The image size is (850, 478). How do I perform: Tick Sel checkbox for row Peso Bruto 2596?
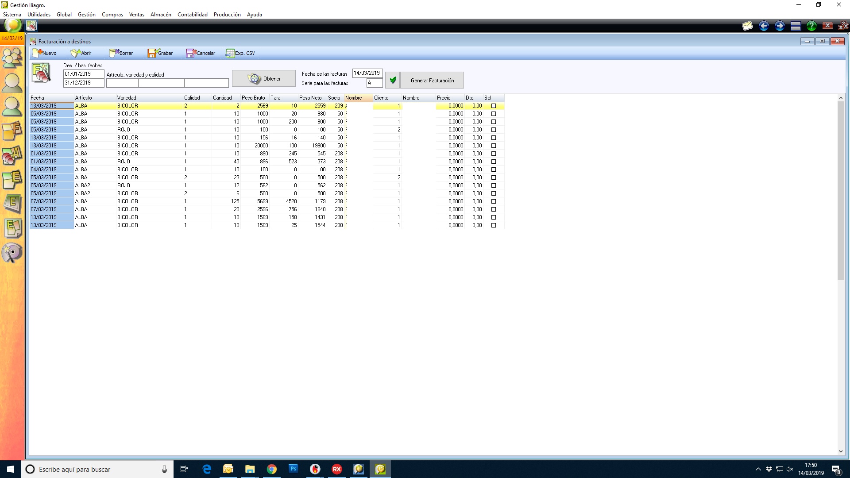[x=494, y=209]
